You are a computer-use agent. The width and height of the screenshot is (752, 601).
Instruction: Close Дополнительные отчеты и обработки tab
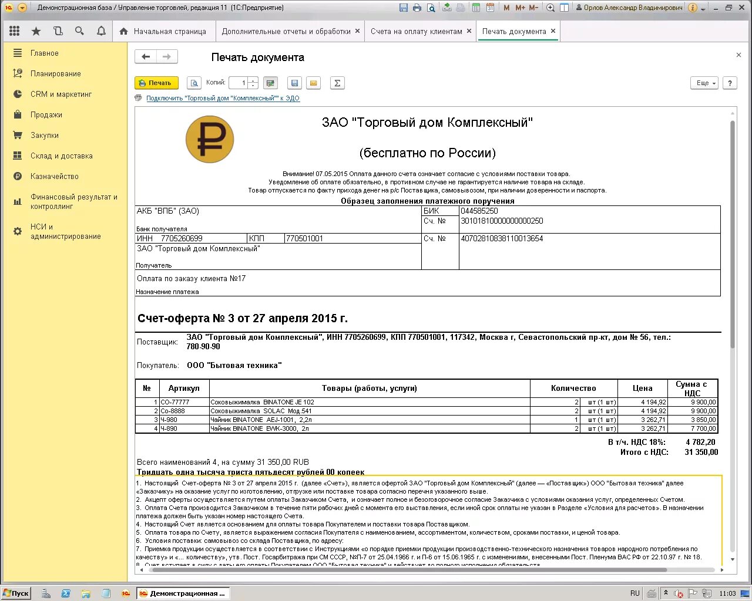tap(357, 31)
